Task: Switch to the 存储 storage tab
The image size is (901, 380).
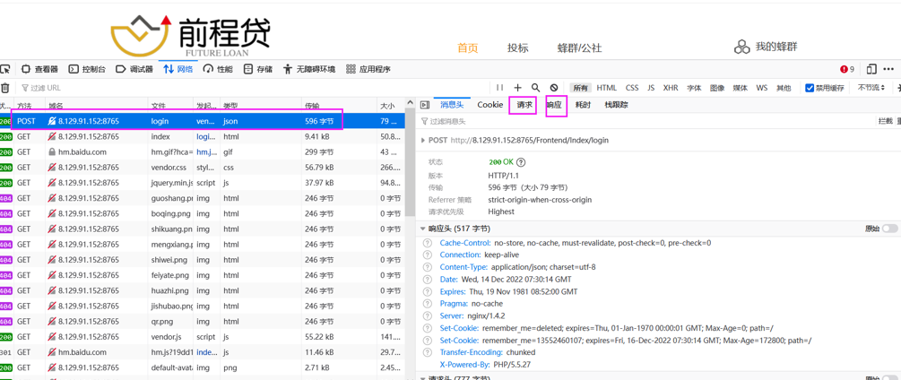Action: pyautogui.click(x=258, y=69)
